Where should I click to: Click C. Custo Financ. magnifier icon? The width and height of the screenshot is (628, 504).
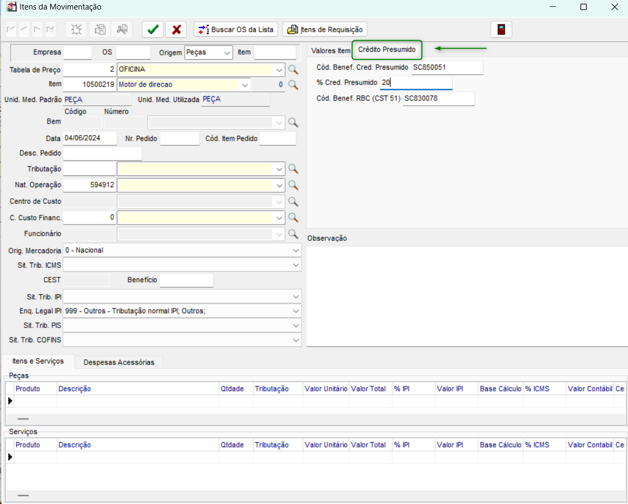(x=293, y=218)
